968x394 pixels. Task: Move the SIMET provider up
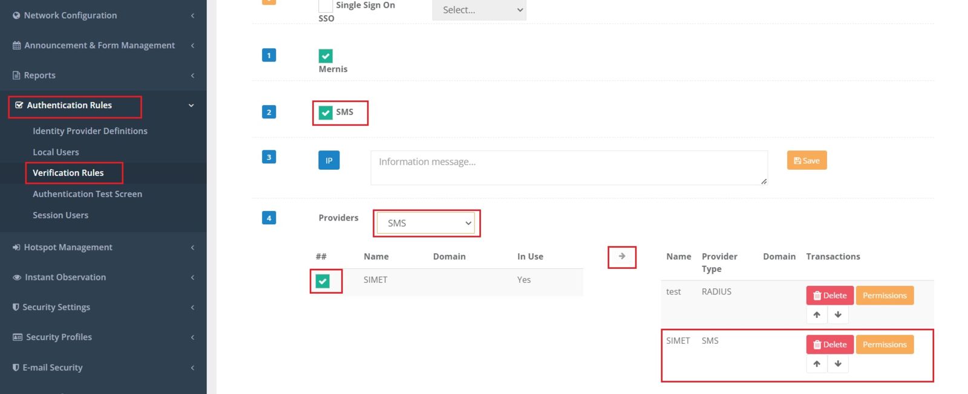tap(817, 364)
